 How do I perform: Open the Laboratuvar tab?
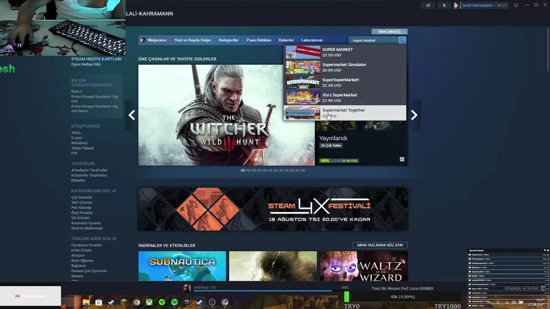312,40
